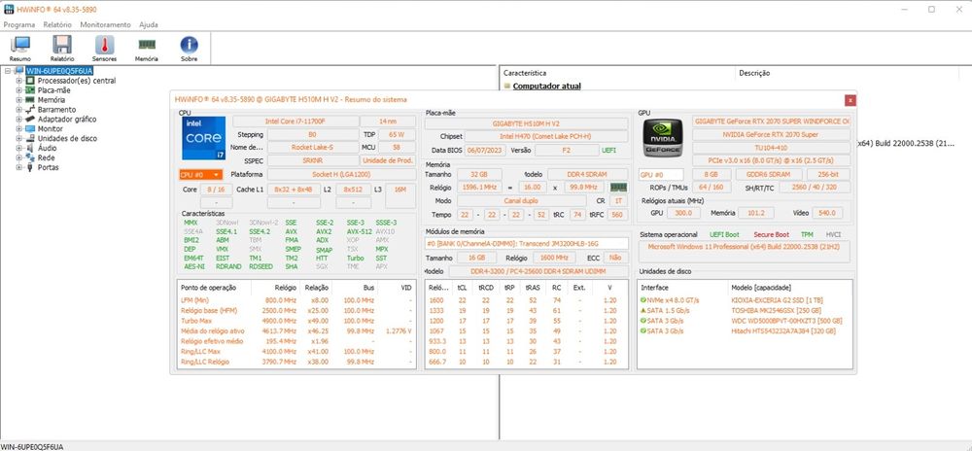Click the memory module icon beside 99.8 MHz
The width and height of the screenshot is (972, 451).
pos(618,187)
